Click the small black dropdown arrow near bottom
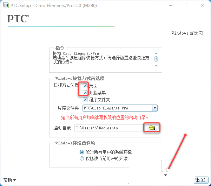This screenshot has width=211, height=186. (165, 175)
